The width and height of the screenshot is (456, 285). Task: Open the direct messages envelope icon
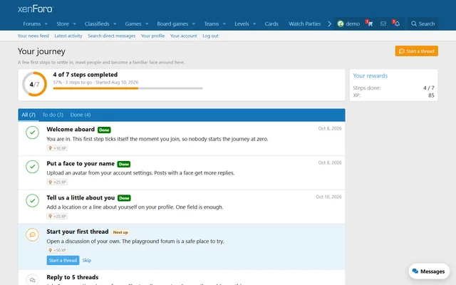(x=383, y=24)
